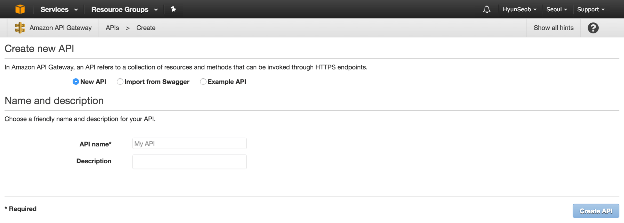Click the pin shortcut icon
The height and width of the screenshot is (223, 624).
click(x=173, y=9)
